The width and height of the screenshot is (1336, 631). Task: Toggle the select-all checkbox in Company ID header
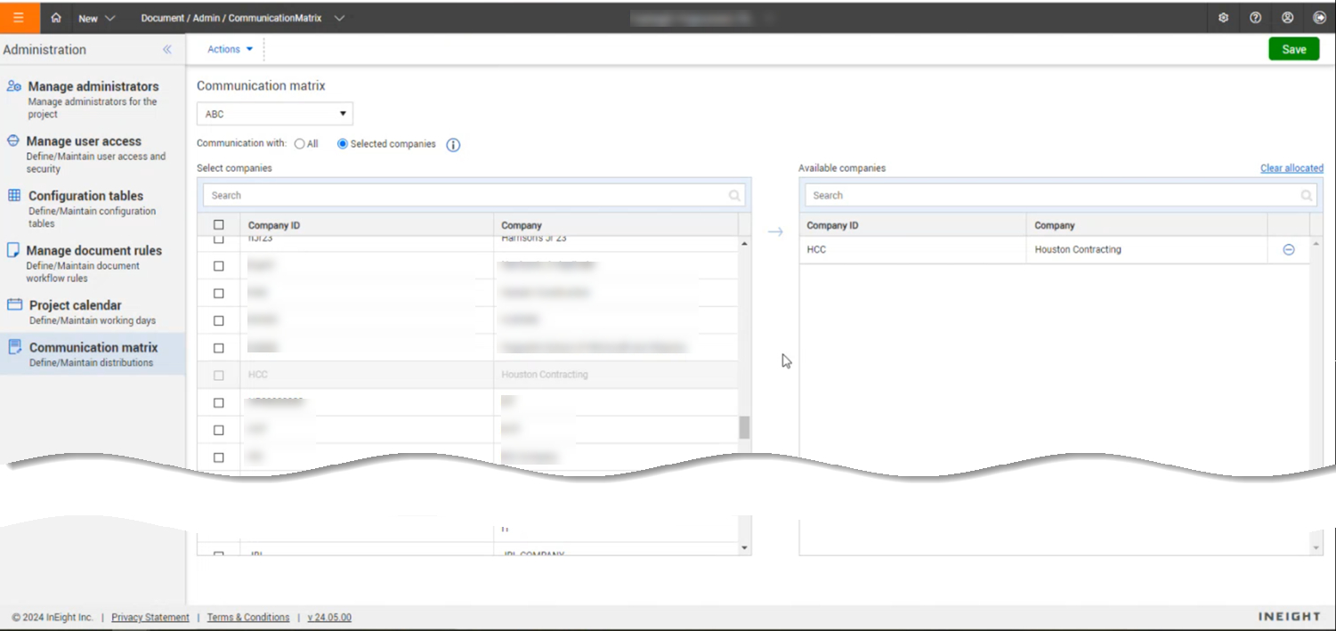pyautogui.click(x=219, y=225)
